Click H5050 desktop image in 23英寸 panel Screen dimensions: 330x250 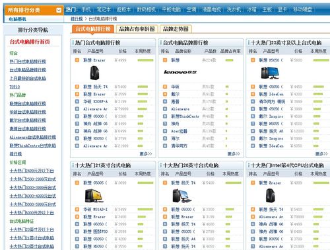[270, 73]
